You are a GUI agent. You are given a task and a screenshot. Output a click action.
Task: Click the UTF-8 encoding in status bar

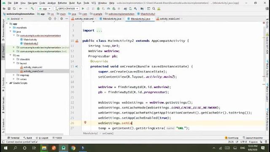pyautogui.click(x=243, y=142)
